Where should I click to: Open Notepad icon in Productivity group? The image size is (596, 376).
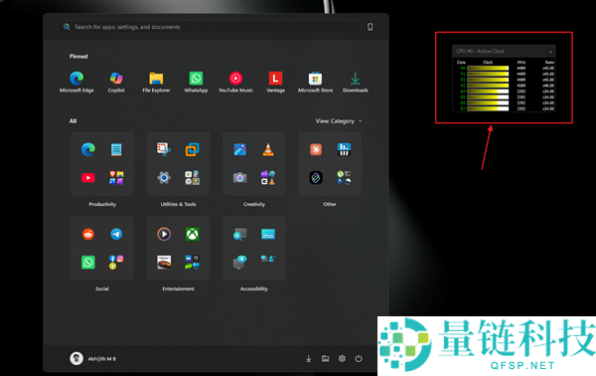[x=116, y=149]
